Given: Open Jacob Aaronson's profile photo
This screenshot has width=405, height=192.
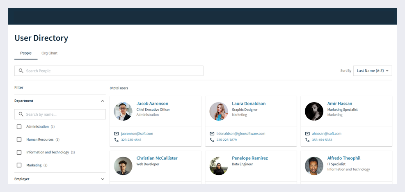Looking at the screenshot, I should click(x=123, y=111).
